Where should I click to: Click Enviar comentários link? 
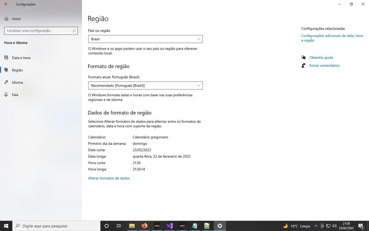coord(324,65)
